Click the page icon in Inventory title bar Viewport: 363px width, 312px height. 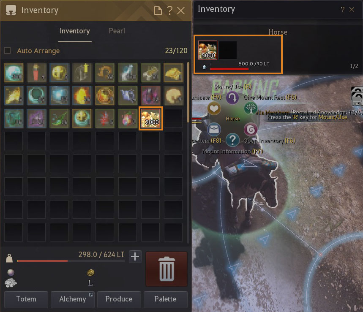(158, 11)
